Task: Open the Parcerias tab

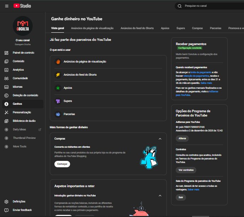Action: pos(216,28)
